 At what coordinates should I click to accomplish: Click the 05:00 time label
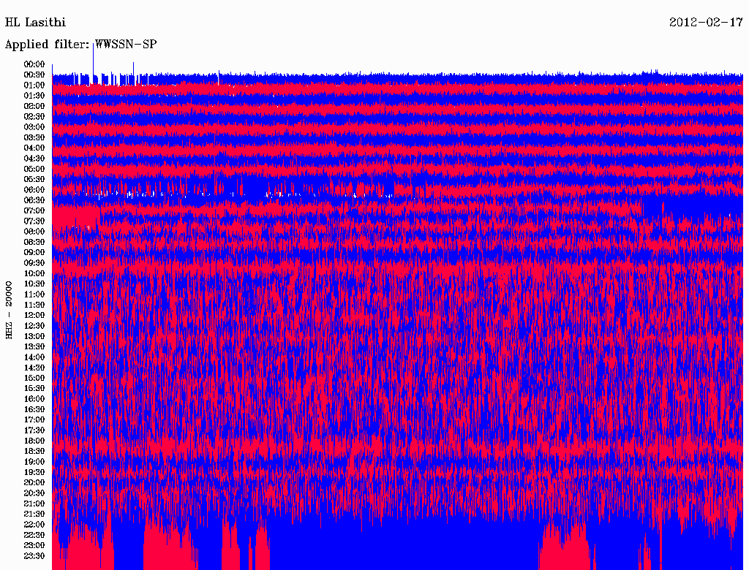point(34,169)
